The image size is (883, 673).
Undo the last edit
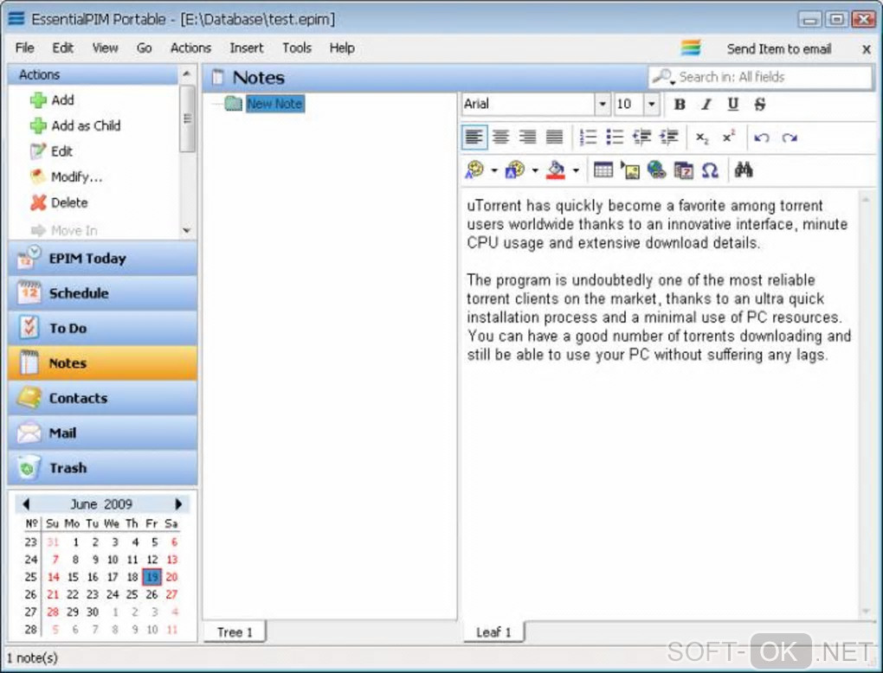pos(761,138)
